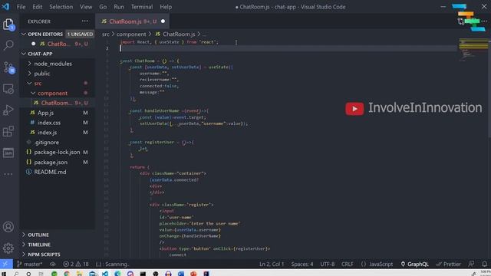
Task: Open the Explorer view in the activity bar
Action: [8, 25]
